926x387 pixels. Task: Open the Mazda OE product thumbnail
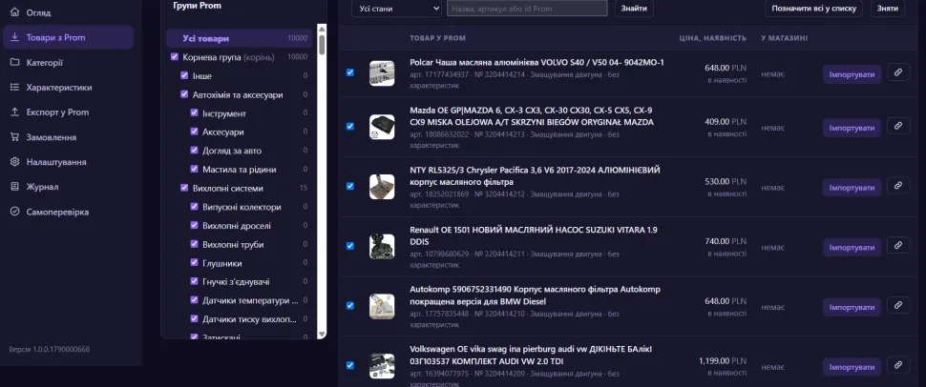coord(382,127)
